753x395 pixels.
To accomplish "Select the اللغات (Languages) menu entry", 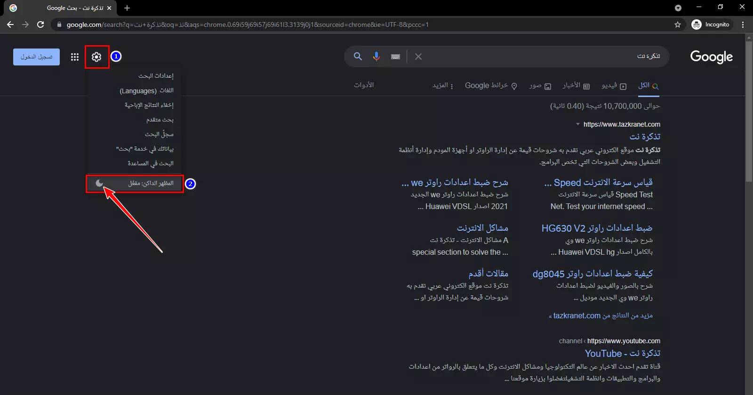I will click(x=146, y=90).
